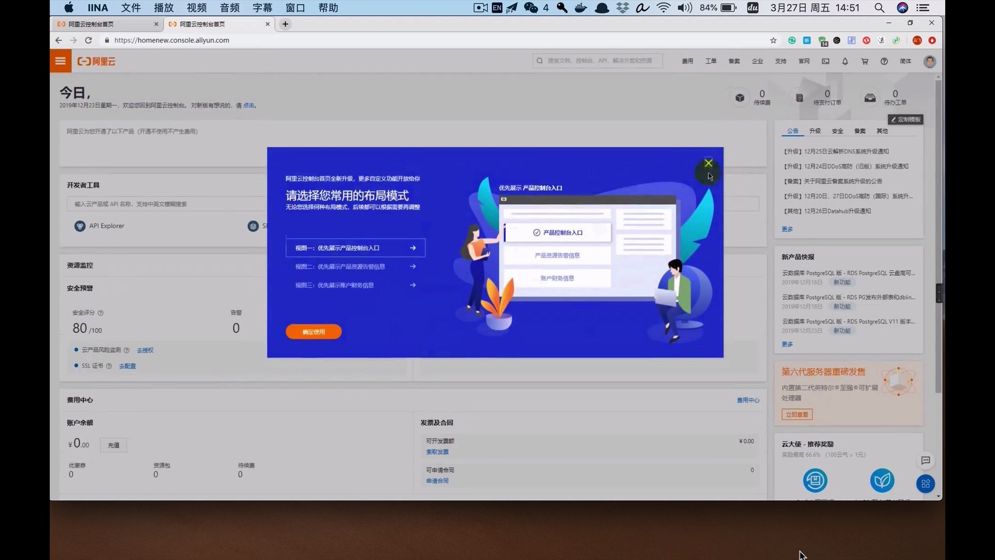Open the 企业 top navigation item

tap(758, 61)
